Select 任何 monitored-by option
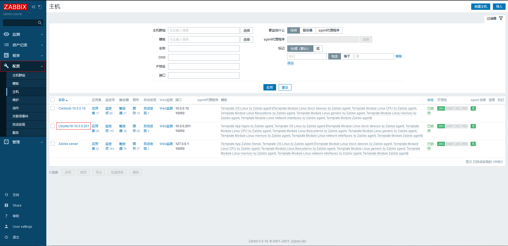This screenshot has height=246, width=508. coord(294,30)
